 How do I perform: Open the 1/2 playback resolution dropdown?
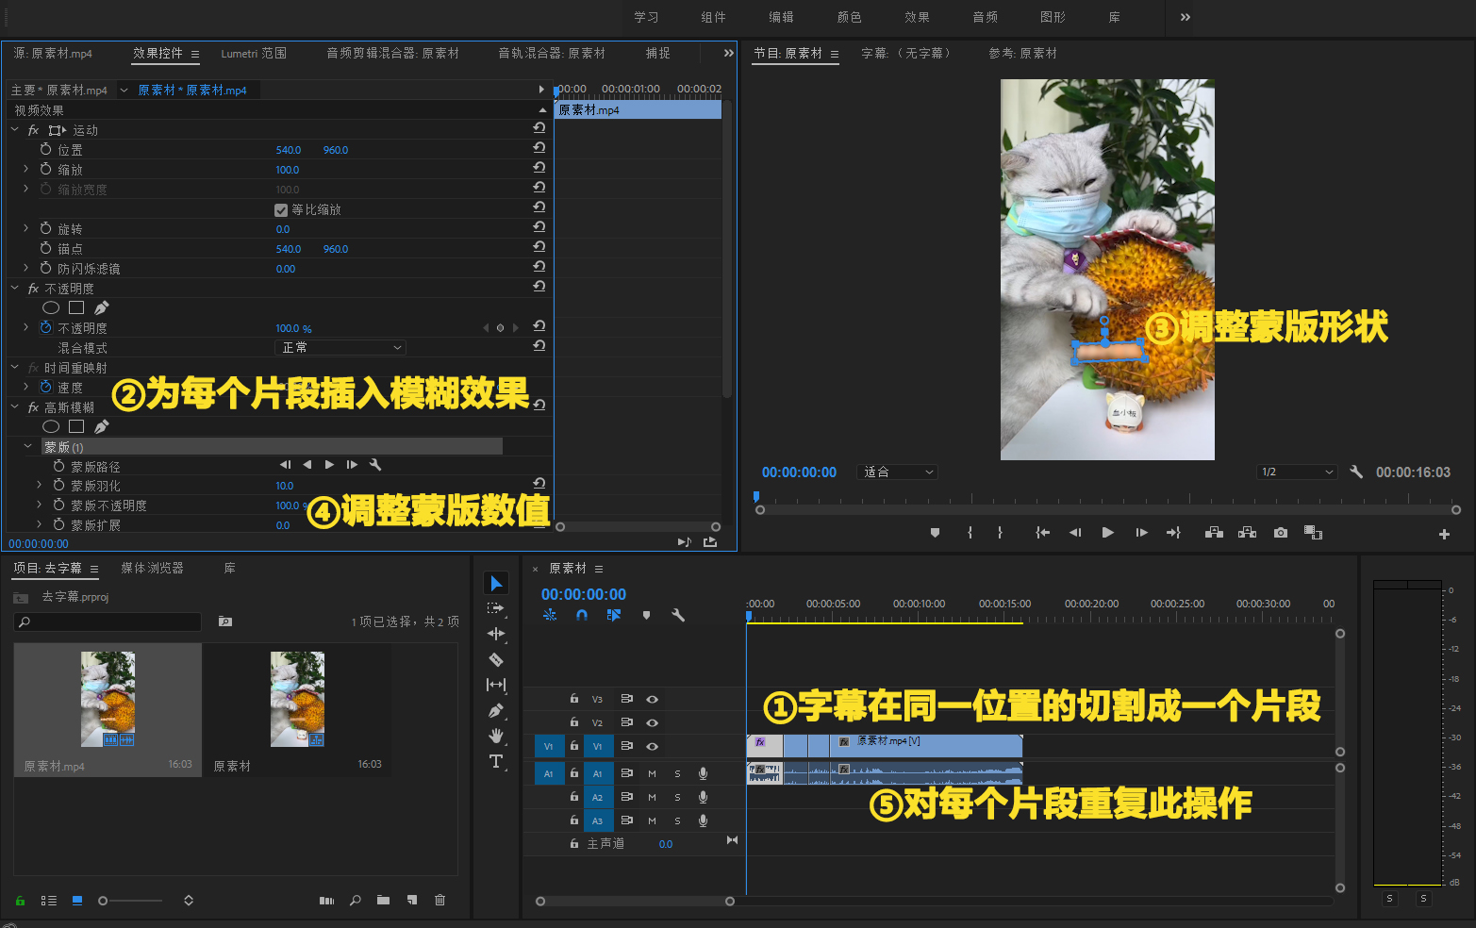tap(1297, 472)
